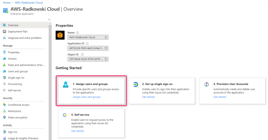Viewport: 268px width, 140px height.
Task: Click the info icon next to Name
Action: click(77, 33)
